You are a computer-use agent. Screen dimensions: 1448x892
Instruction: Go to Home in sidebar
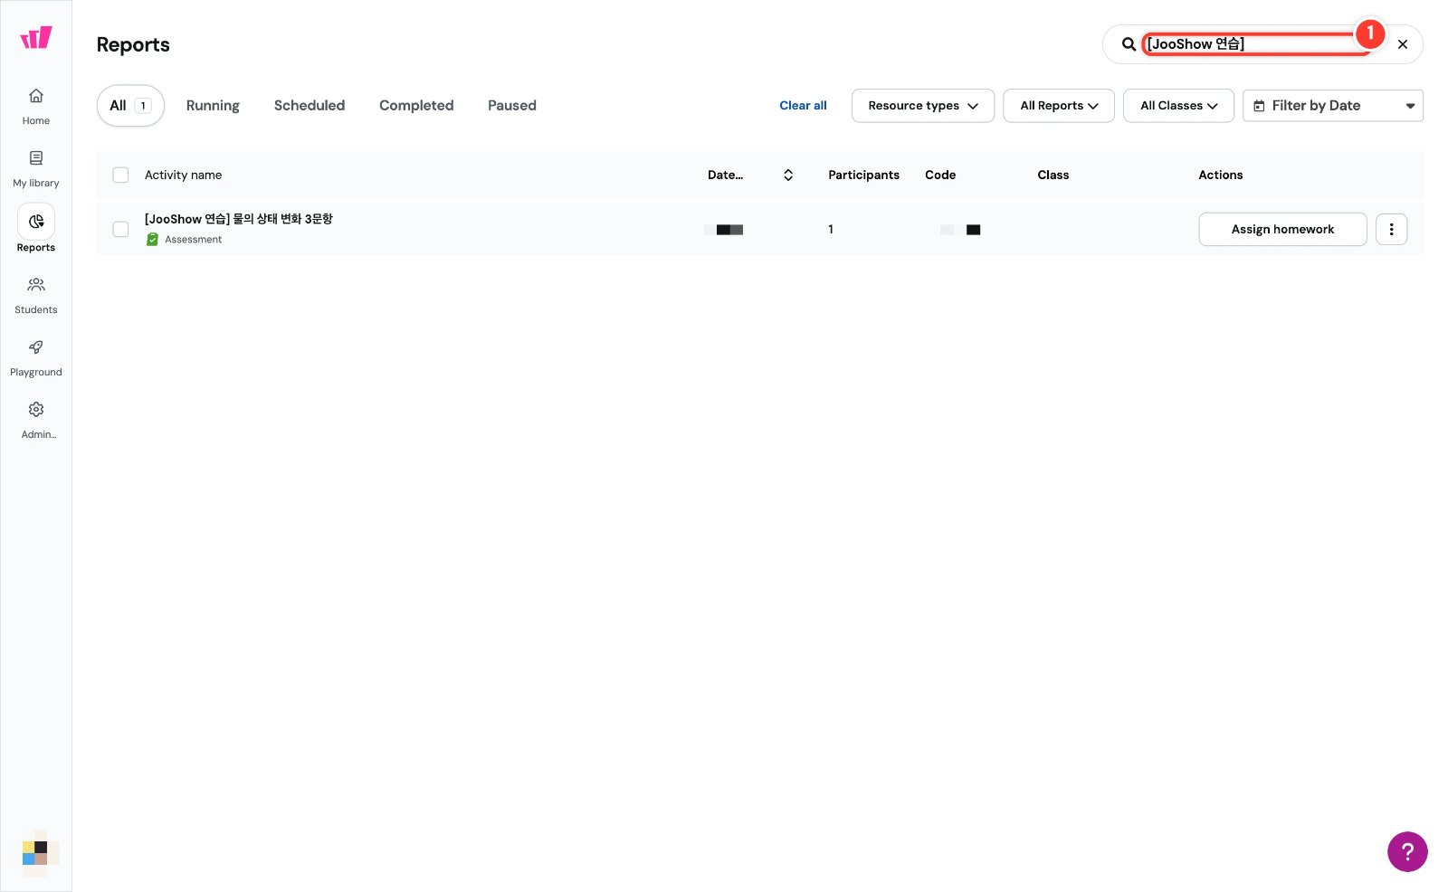(36, 106)
